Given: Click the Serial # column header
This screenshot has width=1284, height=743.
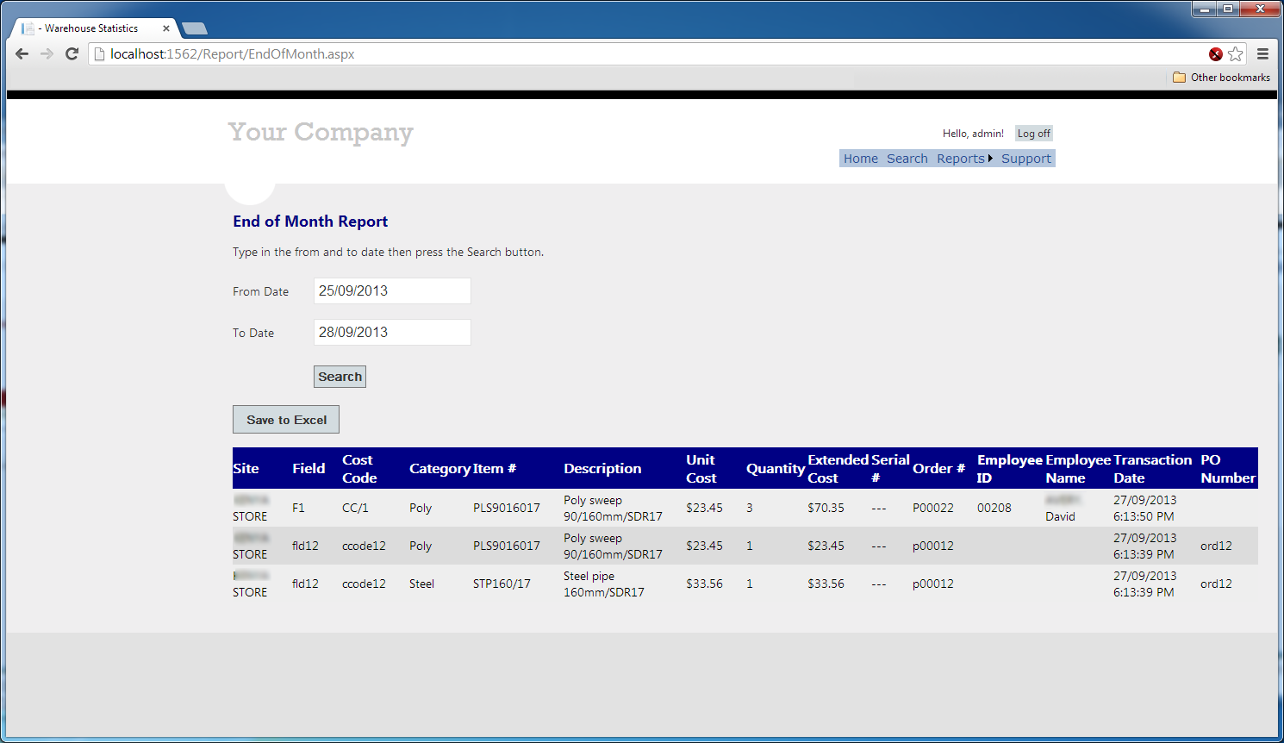Looking at the screenshot, I should coord(890,469).
